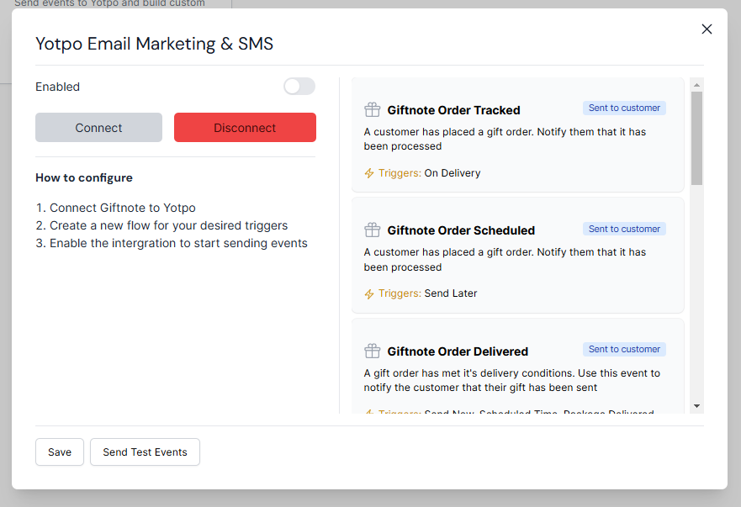Toggle the Enabled switch on
The image size is (741, 507).
tap(299, 87)
